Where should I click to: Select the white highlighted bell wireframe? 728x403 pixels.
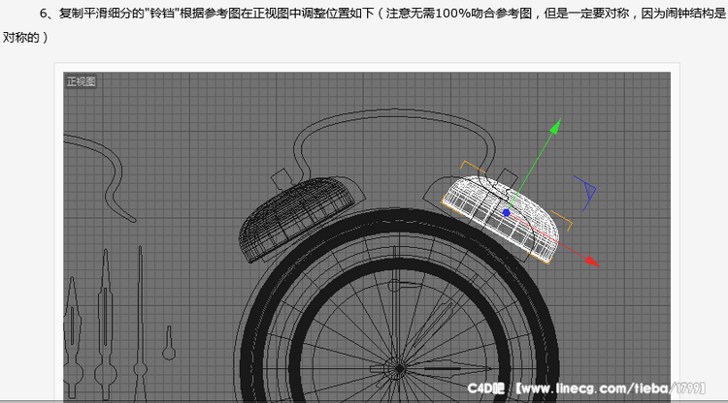(500, 219)
